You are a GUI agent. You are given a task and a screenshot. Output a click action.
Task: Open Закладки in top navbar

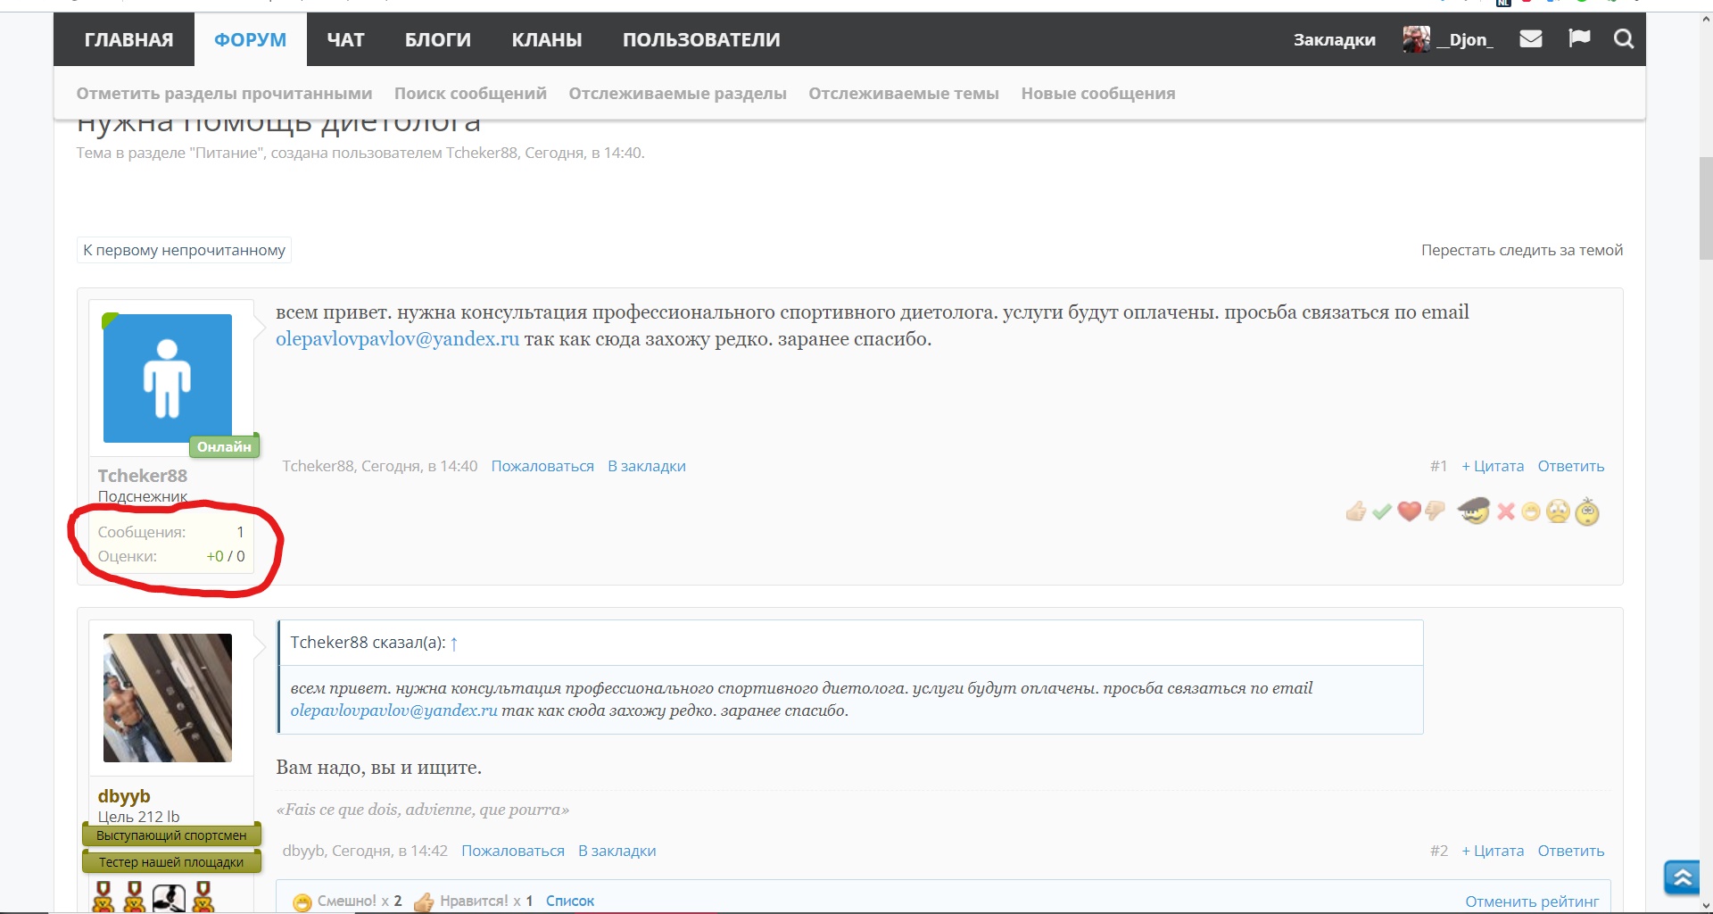pyautogui.click(x=1335, y=39)
